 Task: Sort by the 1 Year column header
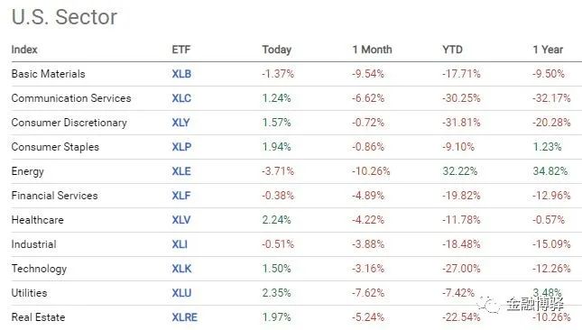(x=548, y=50)
